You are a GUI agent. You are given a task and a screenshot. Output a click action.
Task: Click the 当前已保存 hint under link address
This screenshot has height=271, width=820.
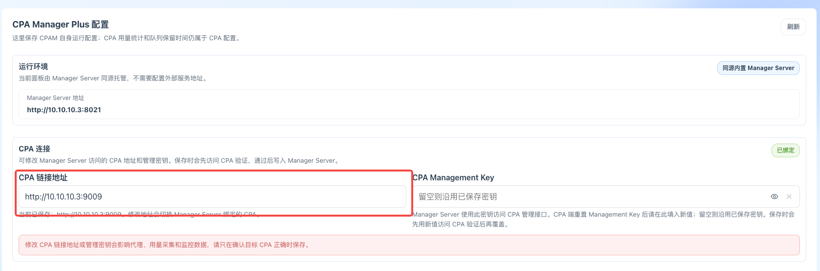coord(140,214)
